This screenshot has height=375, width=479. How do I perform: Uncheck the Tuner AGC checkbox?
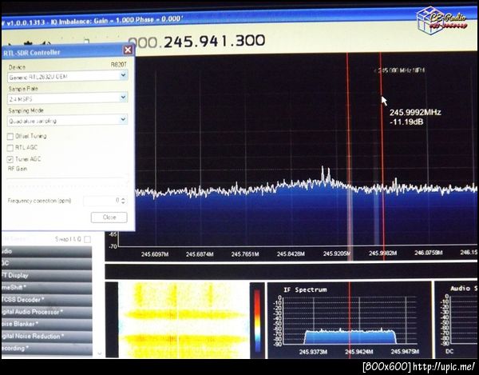[x=10, y=159]
